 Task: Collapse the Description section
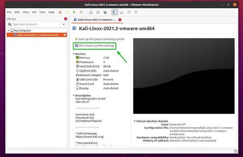[74, 95]
